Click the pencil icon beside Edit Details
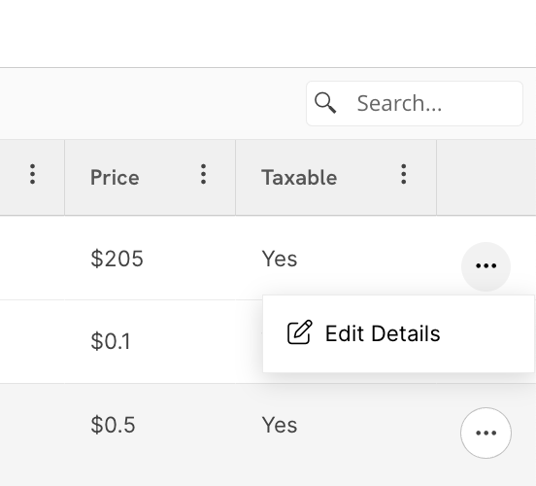 (x=299, y=332)
